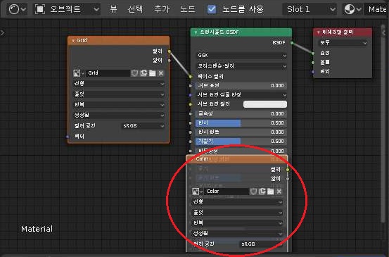Open the 생성됨 dropdown in Color node

pyautogui.click(x=237, y=233)
